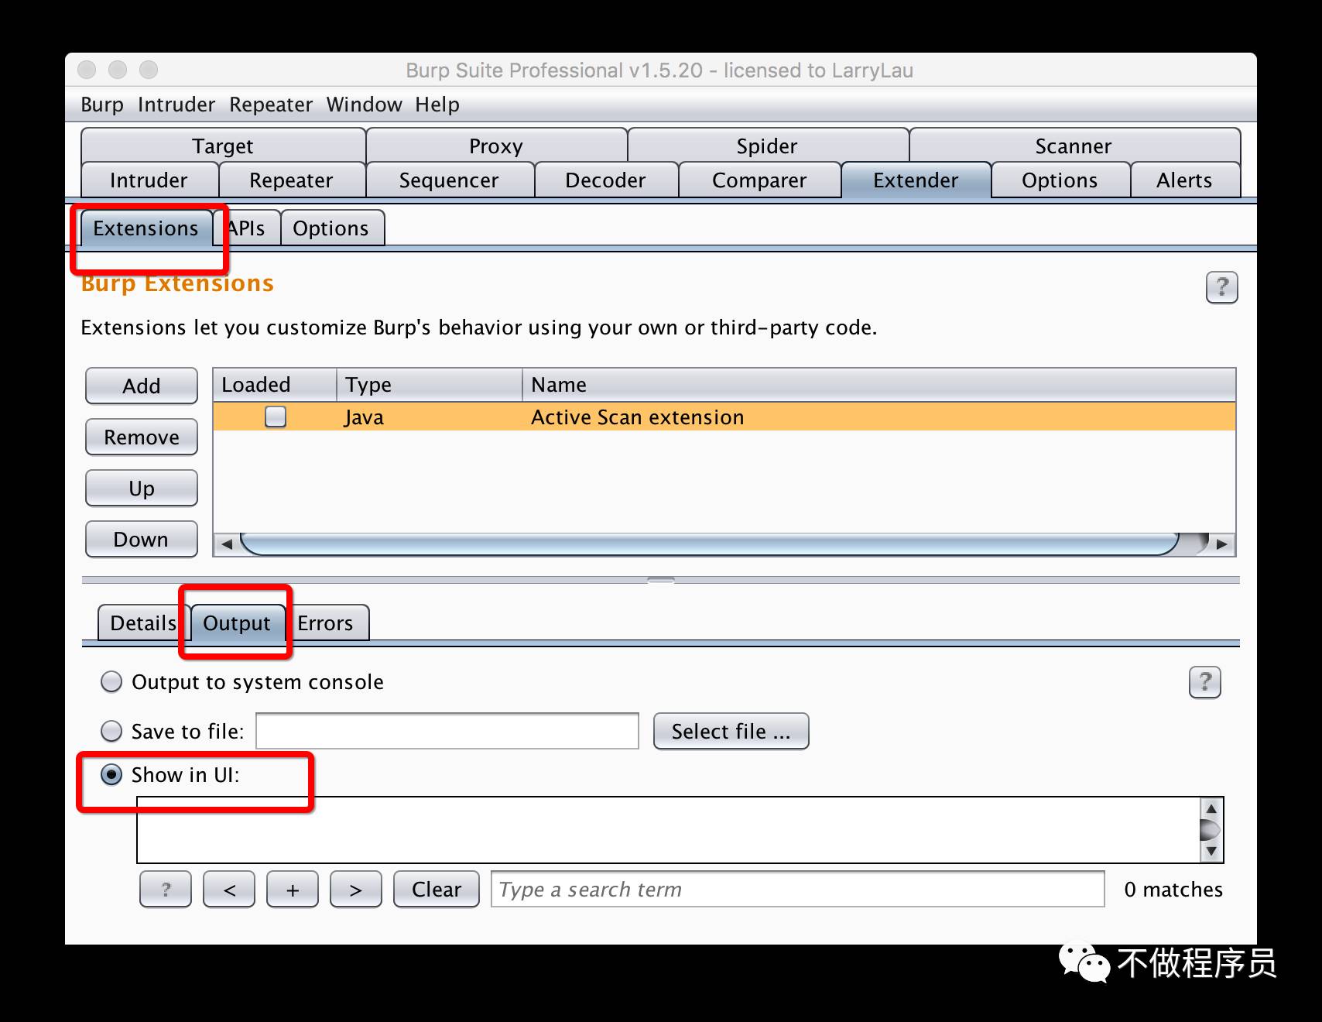Click output area scroll up arrow
Viewport: 1322px width, 1022px height.
(x=1211, y=808)
